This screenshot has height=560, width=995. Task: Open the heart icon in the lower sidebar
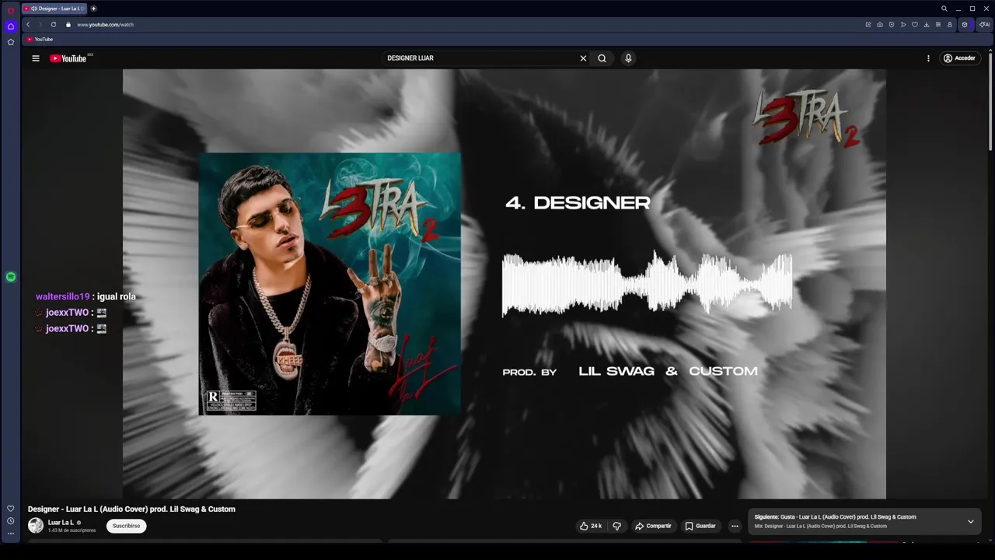[10, 509]
